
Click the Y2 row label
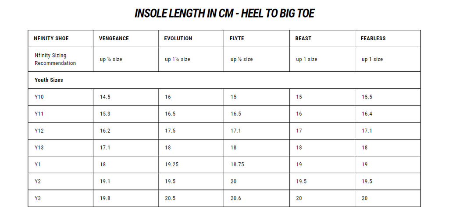pos(38,182)
